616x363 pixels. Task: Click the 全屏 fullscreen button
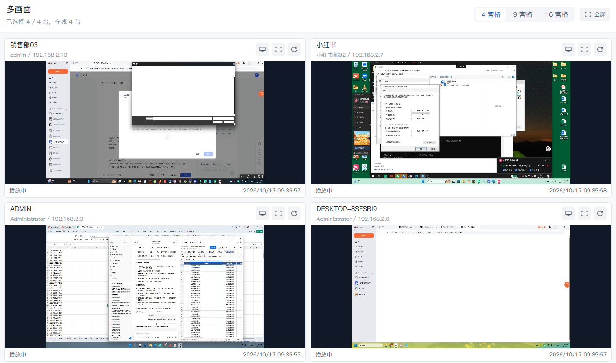click(595, 14)
